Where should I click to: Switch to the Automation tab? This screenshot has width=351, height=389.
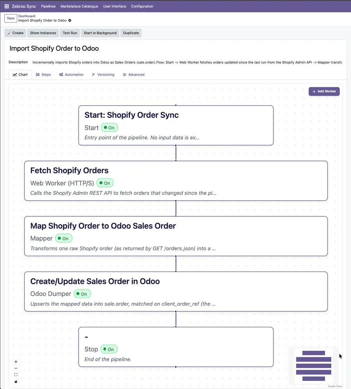(71, 74)
